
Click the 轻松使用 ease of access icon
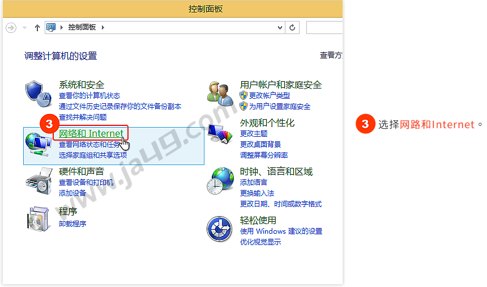(x=220, y=229)
